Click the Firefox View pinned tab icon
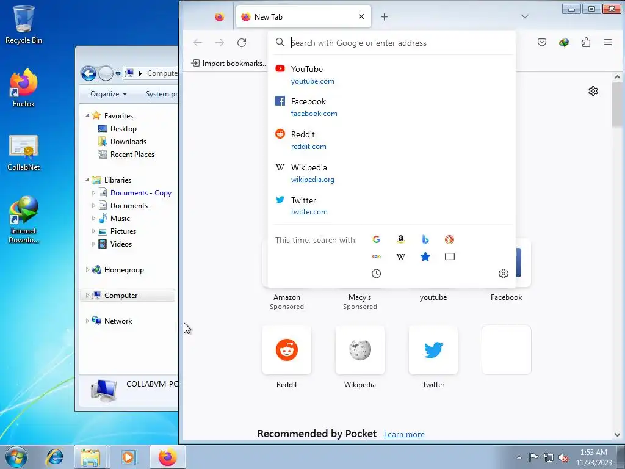625x469 pixels. (219, 16)
